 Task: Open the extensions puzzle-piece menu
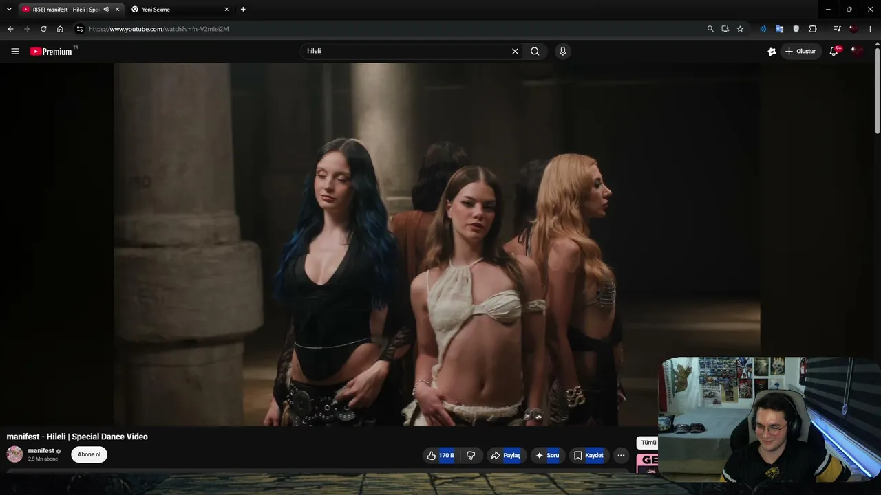pyautogui.click(x=813, y=29)
